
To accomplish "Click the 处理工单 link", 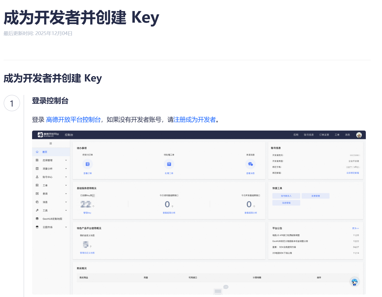I will coord(169,173).
